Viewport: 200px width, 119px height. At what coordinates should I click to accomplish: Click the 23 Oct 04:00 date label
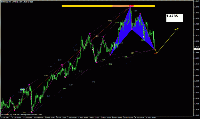tap(38, 118)
